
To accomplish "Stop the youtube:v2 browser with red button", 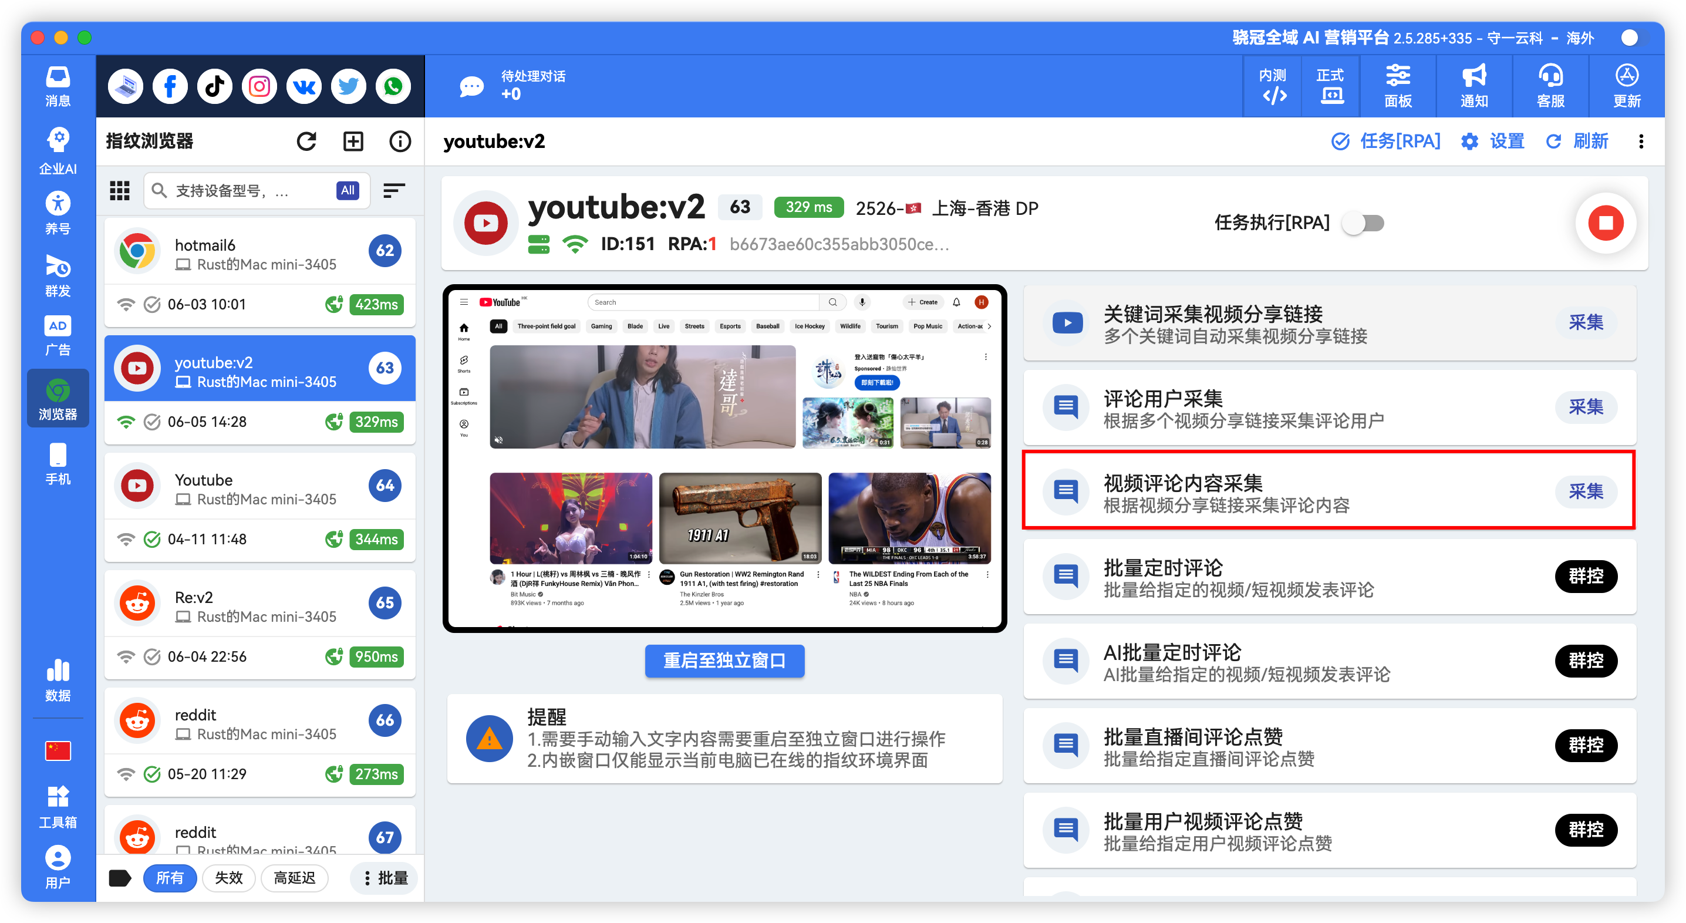I will tap(1606, 223).
